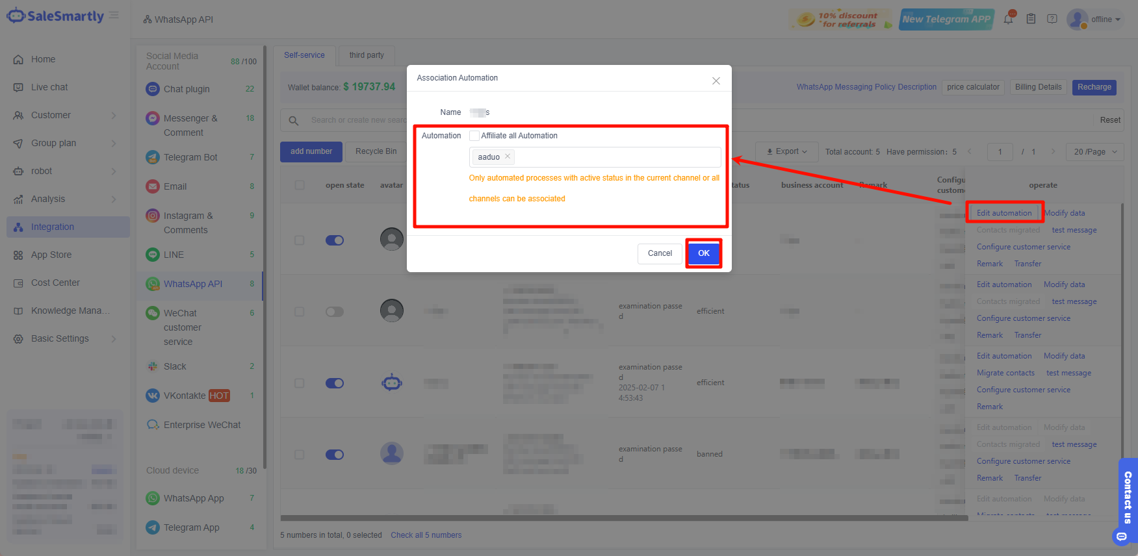Click the add number button
This screenshot has width=1138, height=556.
[x=311, y=151]
